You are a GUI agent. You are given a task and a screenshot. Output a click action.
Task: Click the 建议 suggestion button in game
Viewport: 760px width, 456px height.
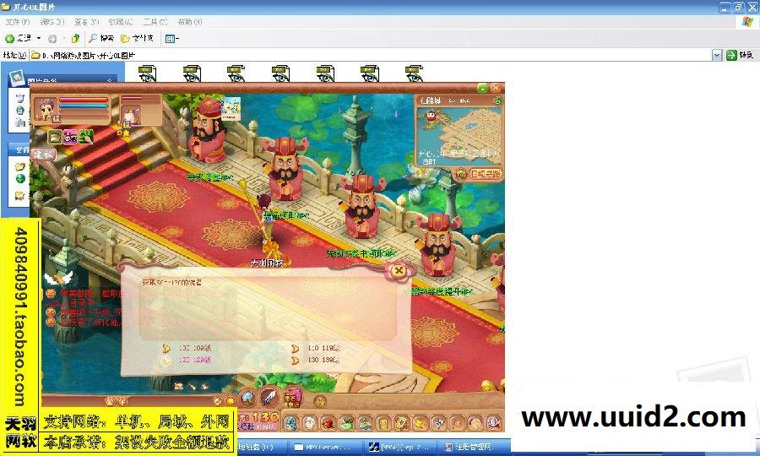(43, 155)
